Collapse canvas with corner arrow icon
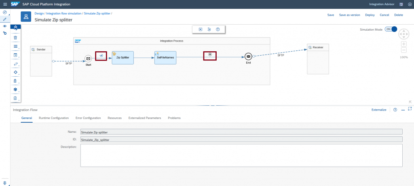Screen dimensions: 414x186 pyautogui.click(x=410, y=102)
